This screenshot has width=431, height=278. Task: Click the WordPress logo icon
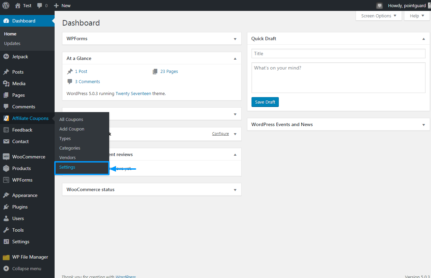point(6,5)
